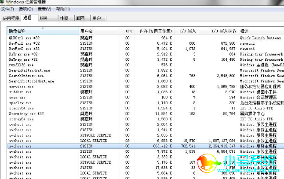Click NETWORK SERVICE user of 2,836 K svchost
Viewport: 284px width, 179px height.
pyautogui.click(x=95, y=135)
